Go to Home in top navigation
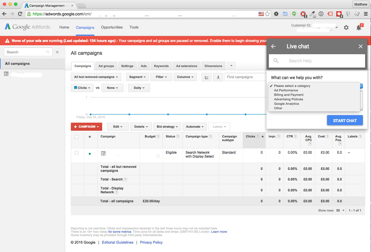This screenshot has width=371, height=252. click(x=64, y=27)
